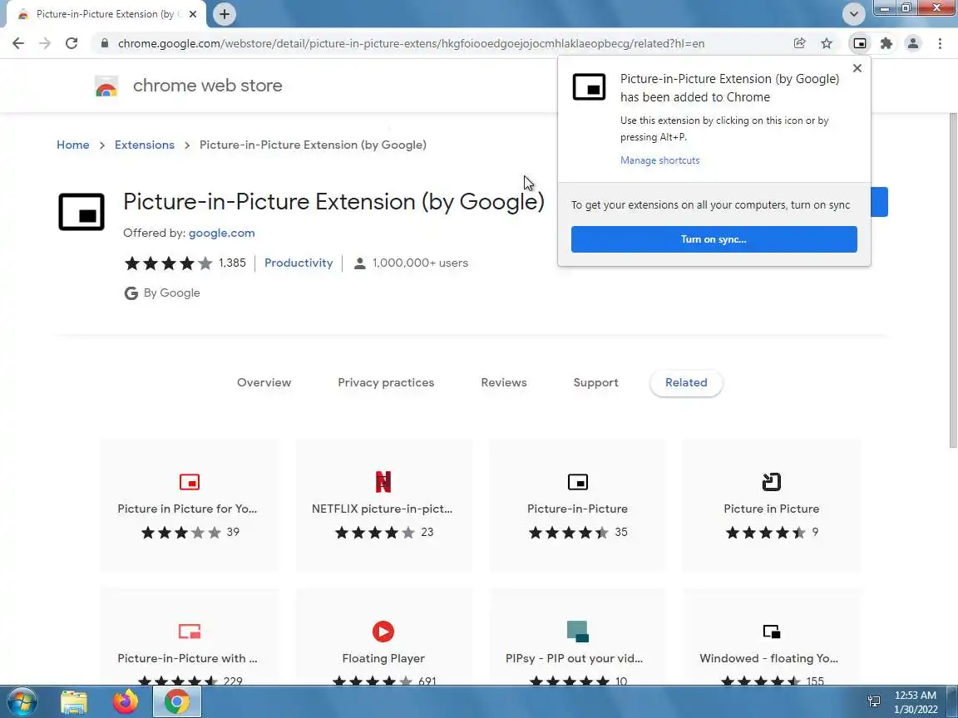The width and height of the screenshot is (958, 718).
Task: Open the Chrome three-dot menu
Action: click(x=940, y=43)
